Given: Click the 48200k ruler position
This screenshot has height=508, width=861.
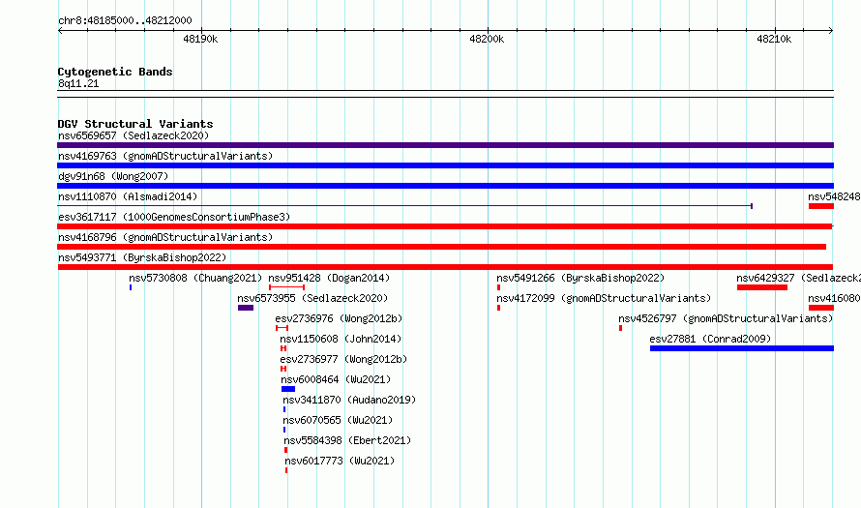Looking at the screenshot, I should (487, 39).
